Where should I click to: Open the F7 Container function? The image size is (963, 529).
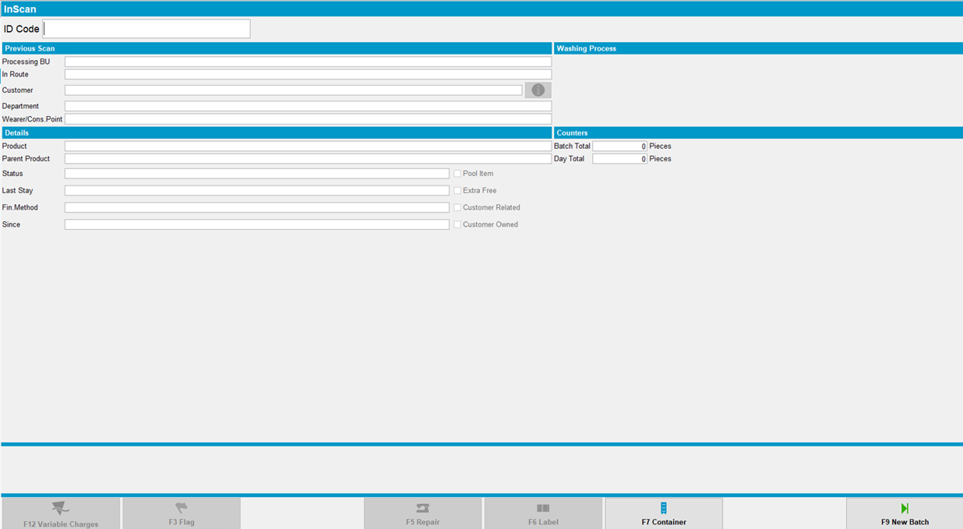tap(664, 513)
